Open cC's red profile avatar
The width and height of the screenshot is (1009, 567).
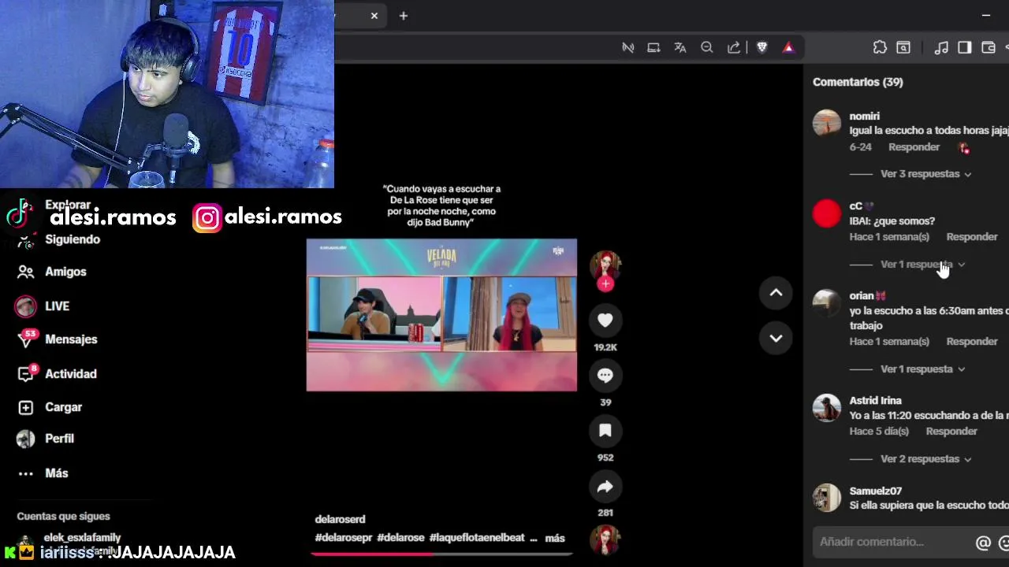click(x=827, y=213)
